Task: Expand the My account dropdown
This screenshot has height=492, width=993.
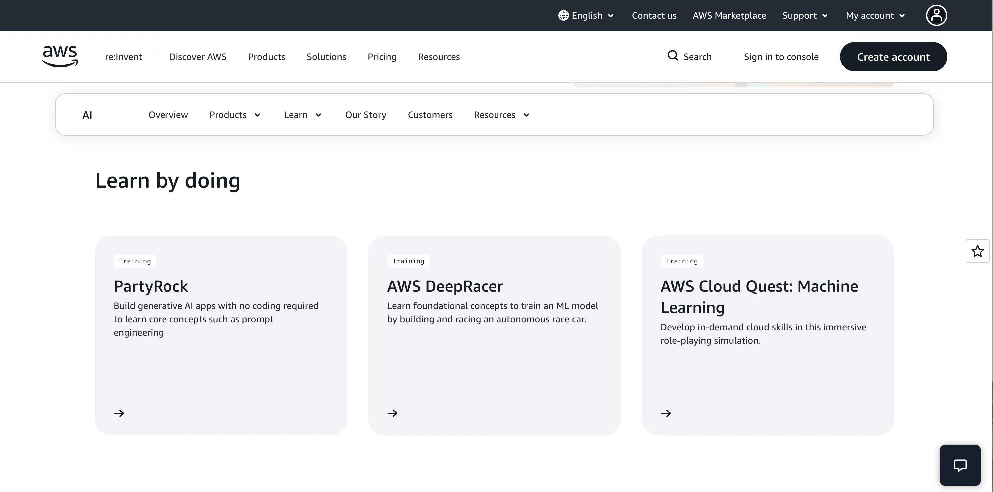Action: (x=875, y=15)
